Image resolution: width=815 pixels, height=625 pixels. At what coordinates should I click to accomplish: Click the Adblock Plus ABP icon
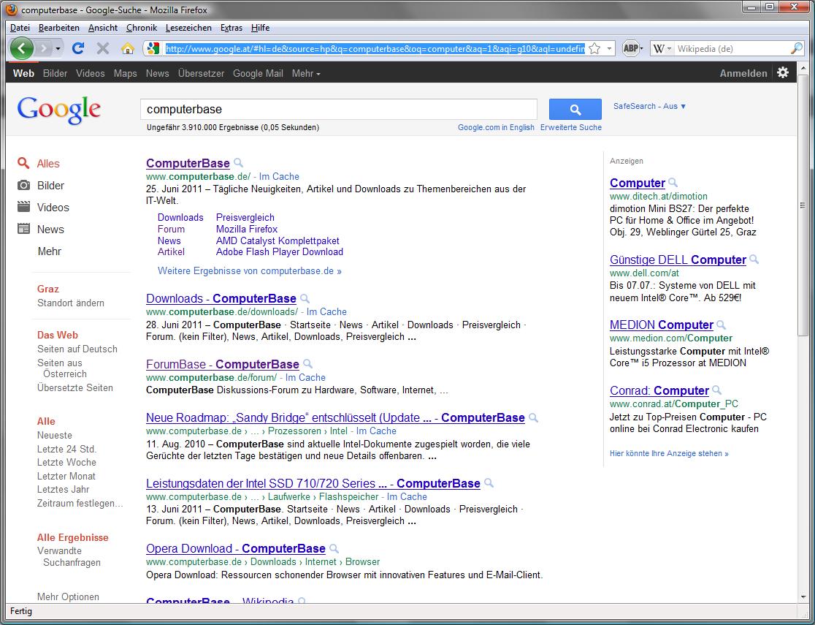630,48
